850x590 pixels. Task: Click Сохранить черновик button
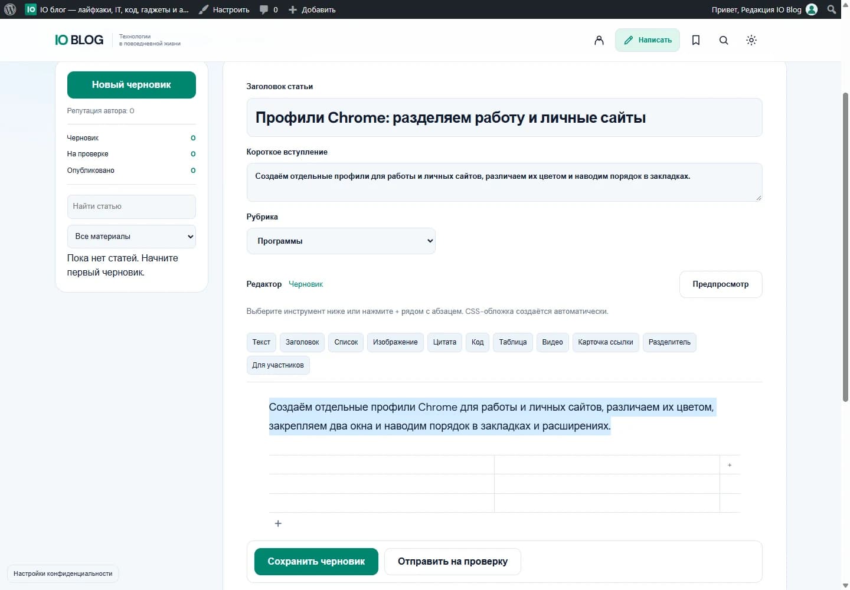click(x=316, y=562)
